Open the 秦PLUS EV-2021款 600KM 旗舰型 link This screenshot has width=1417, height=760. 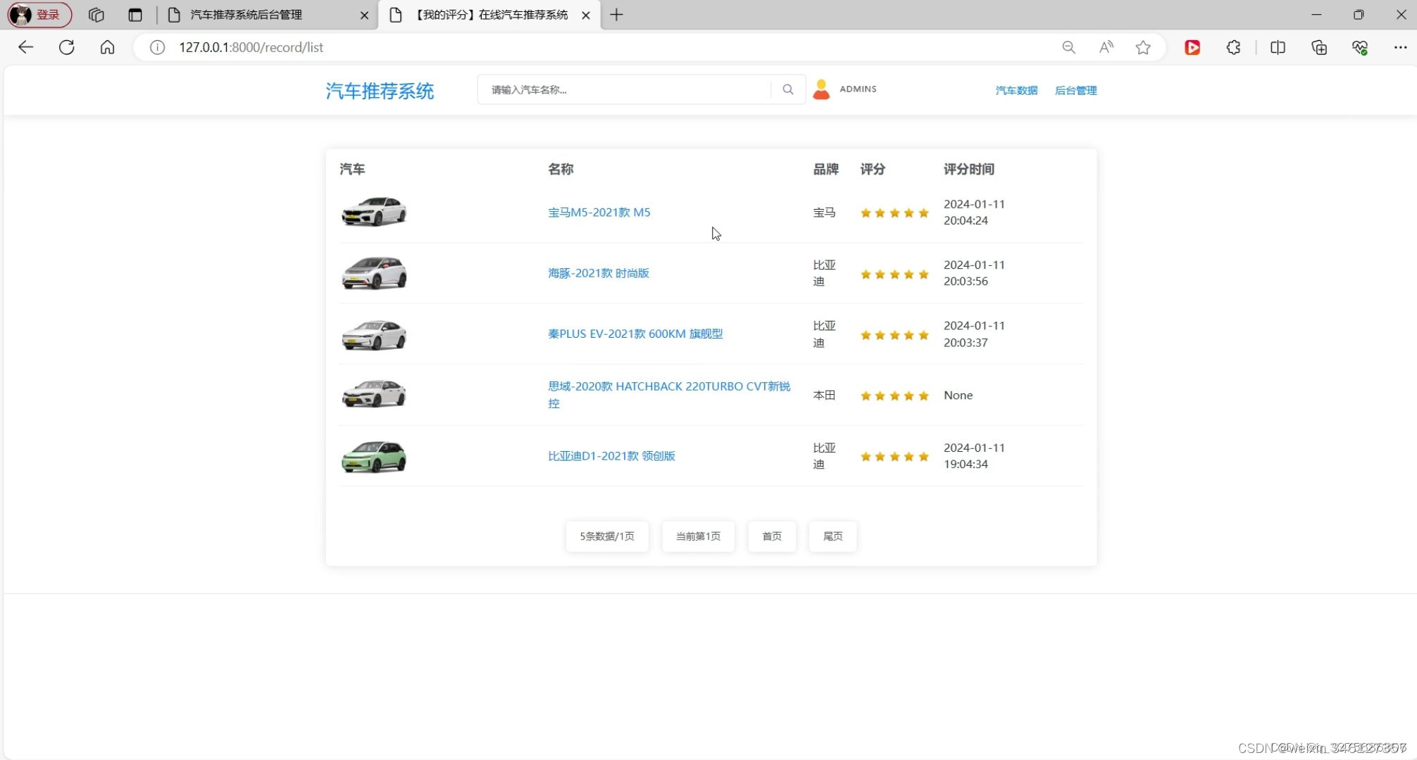635,334
